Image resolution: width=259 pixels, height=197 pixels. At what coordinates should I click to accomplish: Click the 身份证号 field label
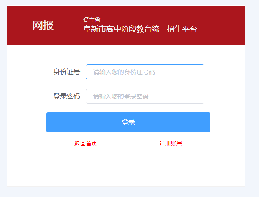tap(66, 72)
